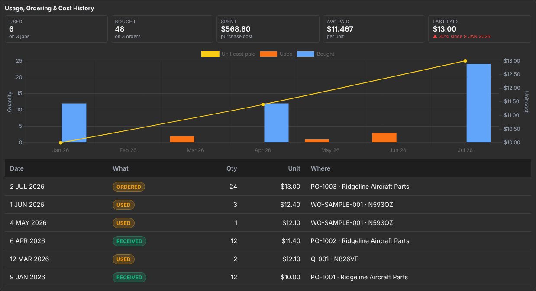Click the 1 JUN 2026 date cell

(x=27, y=205)
